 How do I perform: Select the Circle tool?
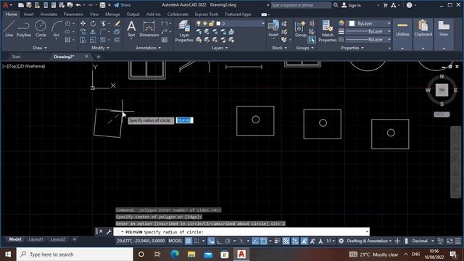41,29
